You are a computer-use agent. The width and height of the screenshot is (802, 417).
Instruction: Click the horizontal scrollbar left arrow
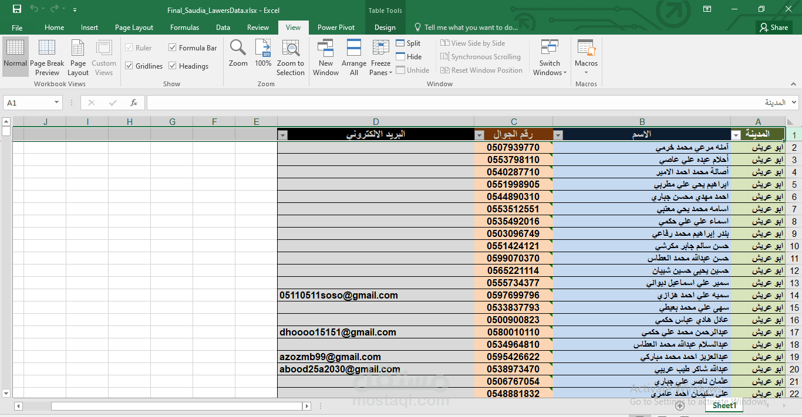tap(18, 406)
